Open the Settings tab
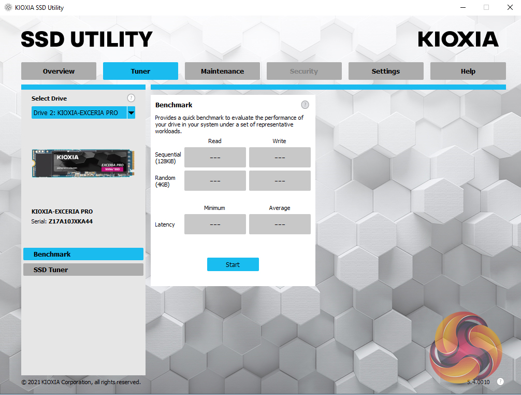The height and width of the screenshot is (395, 521). pyautogui.click(x=386, y=71)
